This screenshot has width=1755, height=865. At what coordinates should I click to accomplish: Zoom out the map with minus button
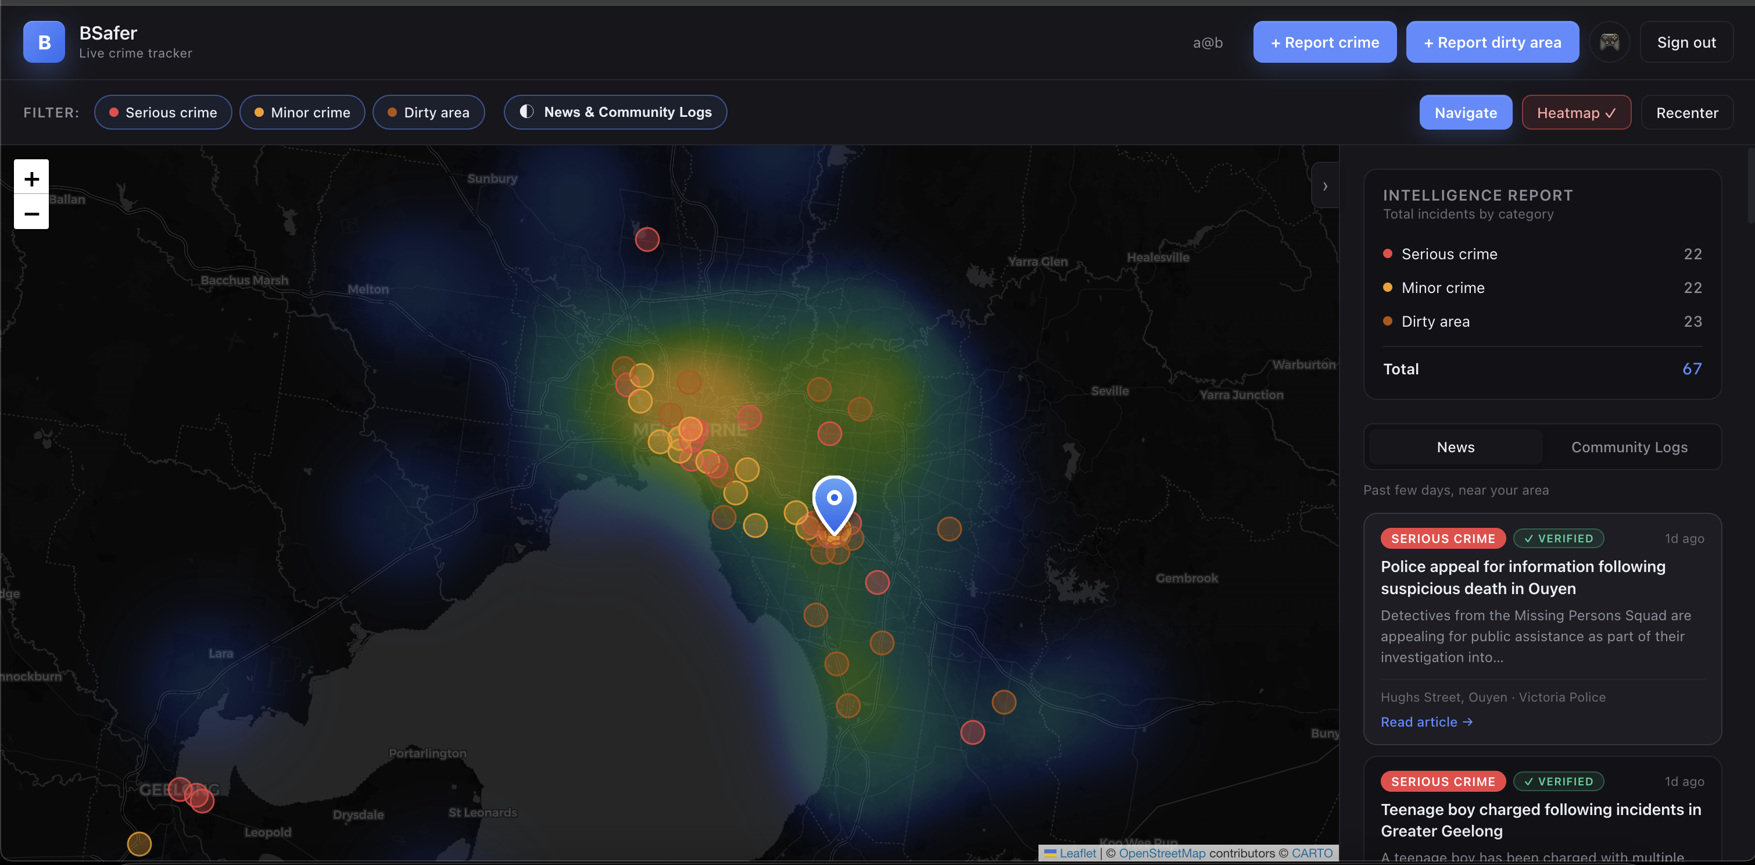click(31, 213)
